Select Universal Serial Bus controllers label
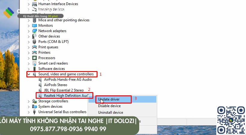The width and height of the screenshot is (246, 135). point(62,112)
